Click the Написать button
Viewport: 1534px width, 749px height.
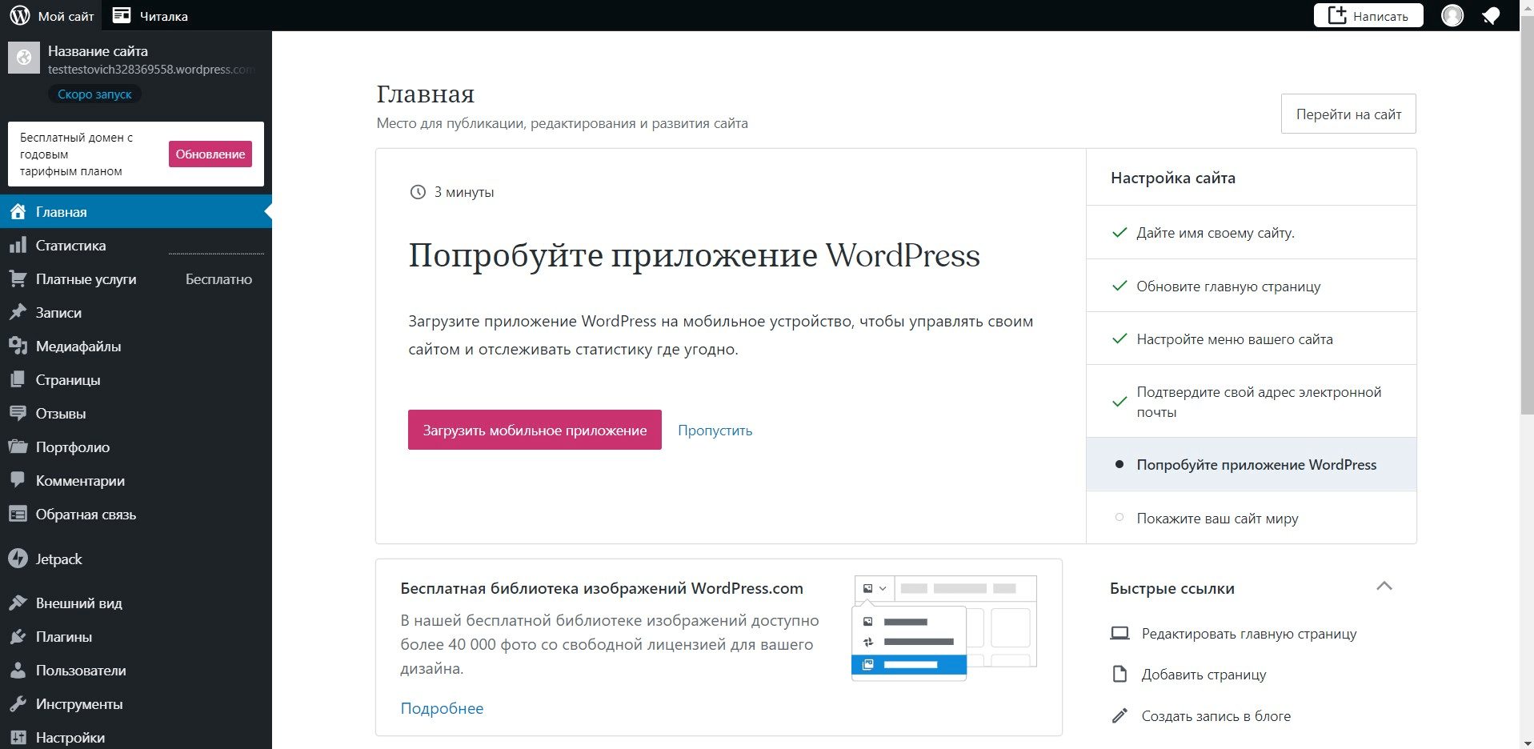(x=1368, y=15)
